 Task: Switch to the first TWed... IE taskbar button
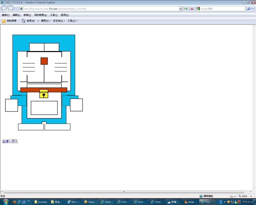pos(107,202)
